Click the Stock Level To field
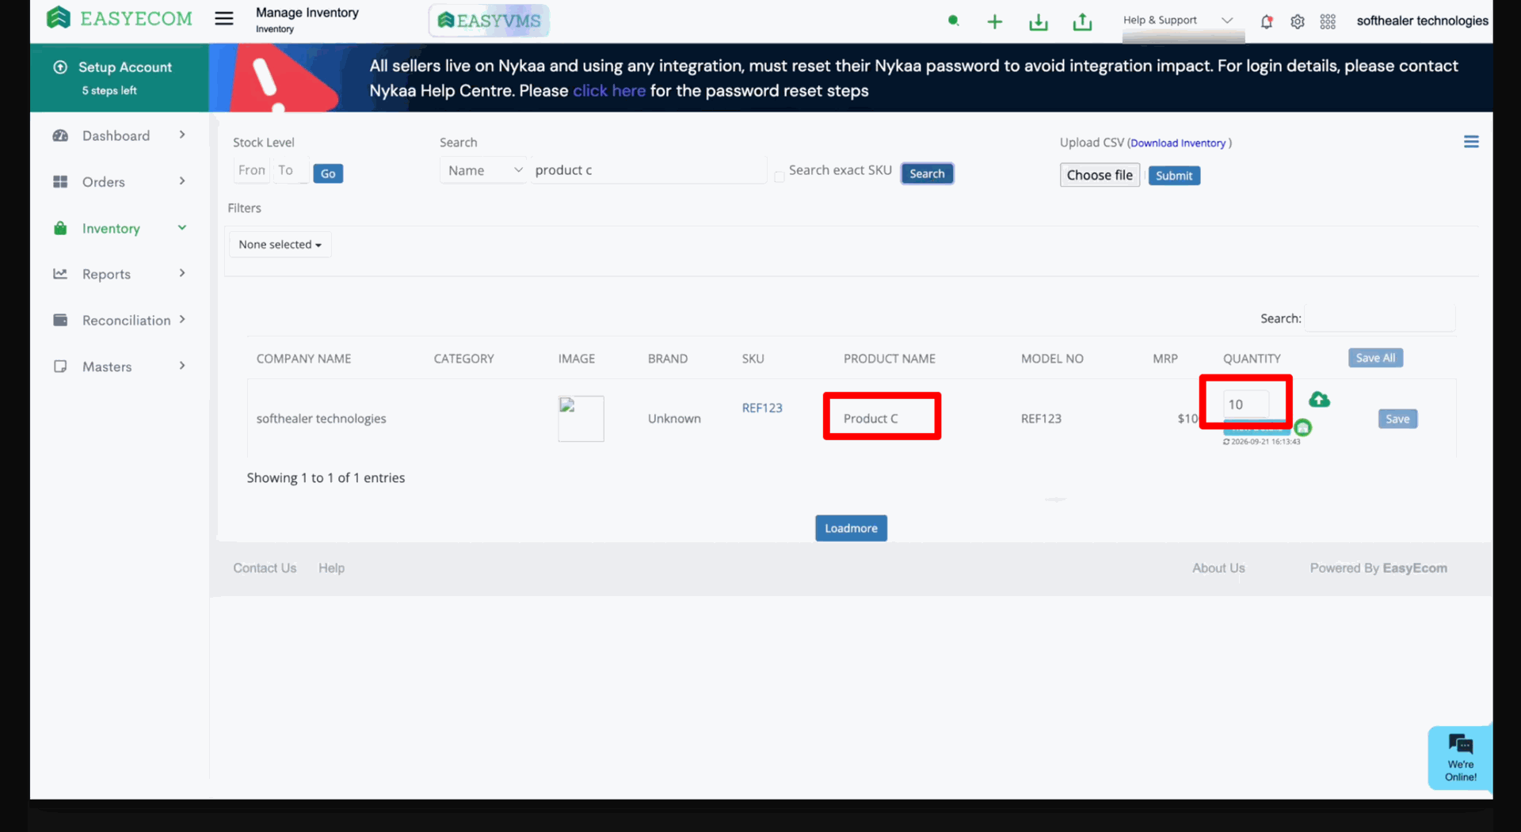Image resolution: width=1521 pixels, height=832 pixels. 290,170
